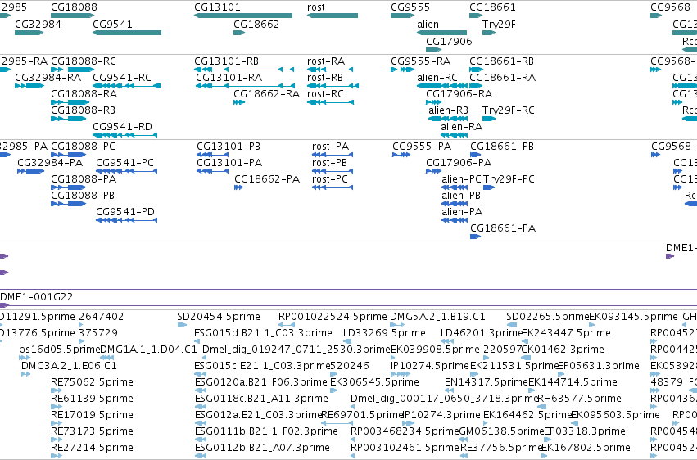Click the CG9541-RD transcript
697x460 pixels.
(125, 135)
